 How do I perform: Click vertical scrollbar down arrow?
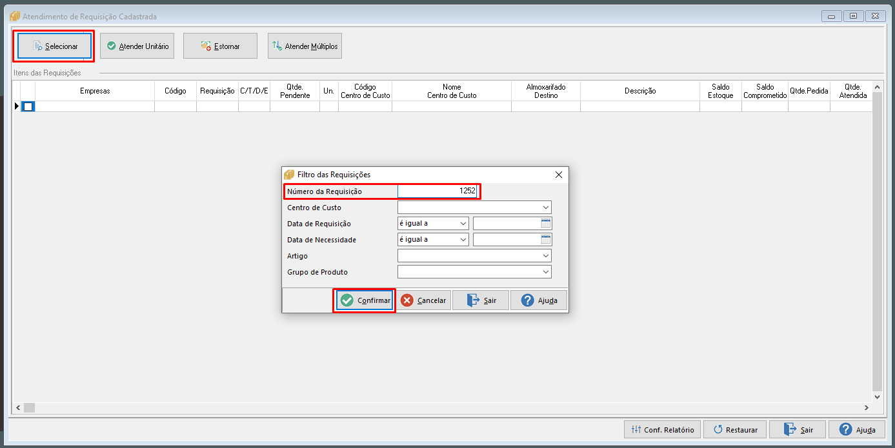pyautogui.click(x=878, y=397)
